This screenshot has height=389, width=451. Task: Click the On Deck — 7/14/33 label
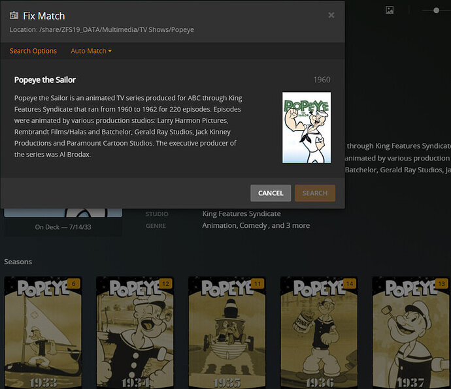pos(63,227)
